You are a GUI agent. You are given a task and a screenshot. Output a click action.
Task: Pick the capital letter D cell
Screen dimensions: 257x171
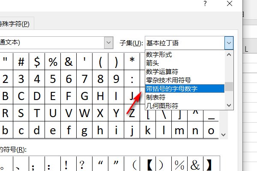(x=37, y=96)
